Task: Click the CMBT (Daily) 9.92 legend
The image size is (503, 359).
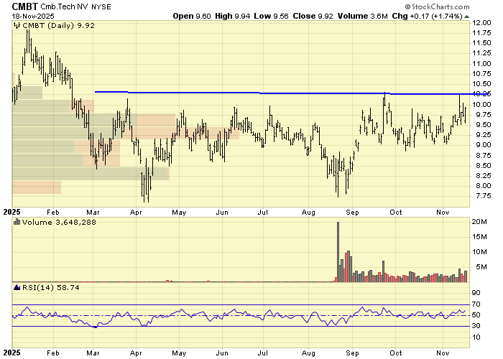Action: coord(59,25)
